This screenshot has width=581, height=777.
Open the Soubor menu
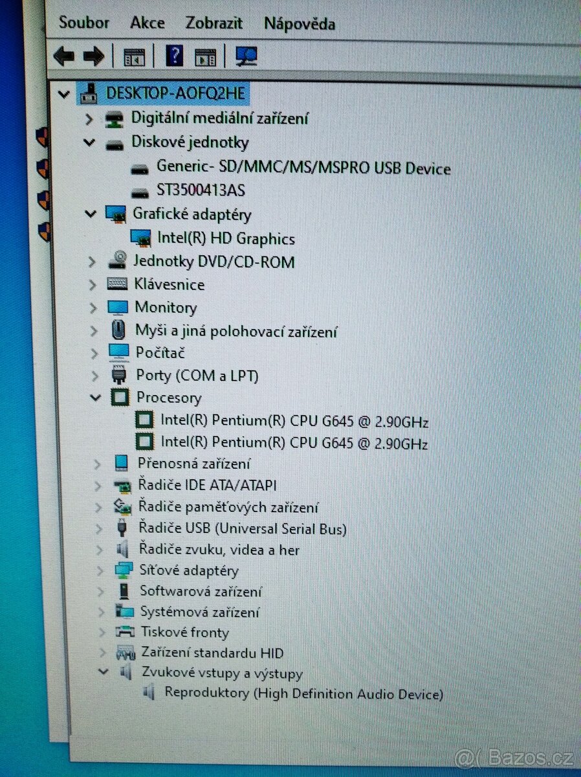coord(83,23)
